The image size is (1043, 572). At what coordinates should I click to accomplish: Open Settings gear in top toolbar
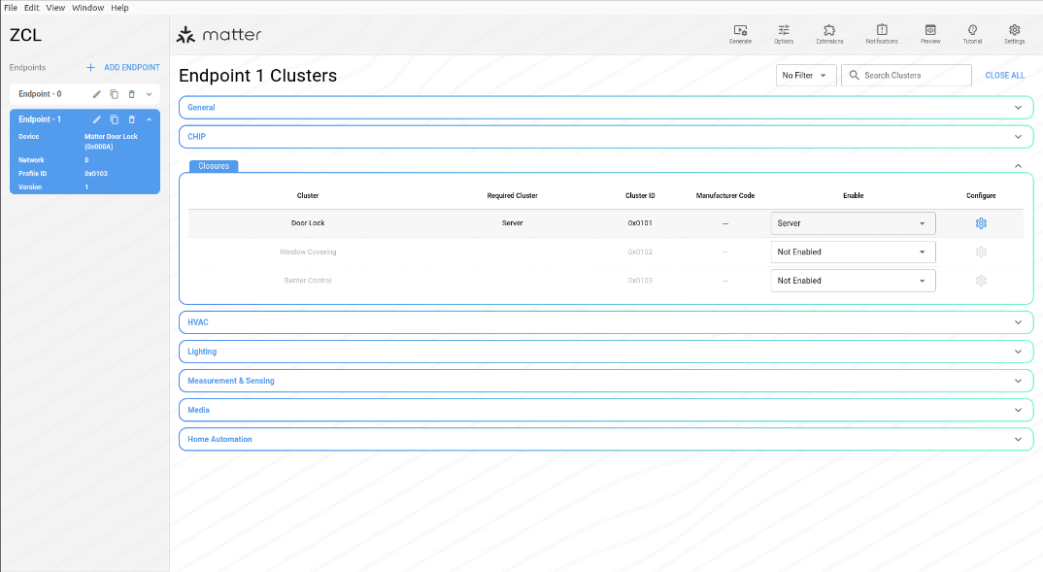pos(1014,33)
